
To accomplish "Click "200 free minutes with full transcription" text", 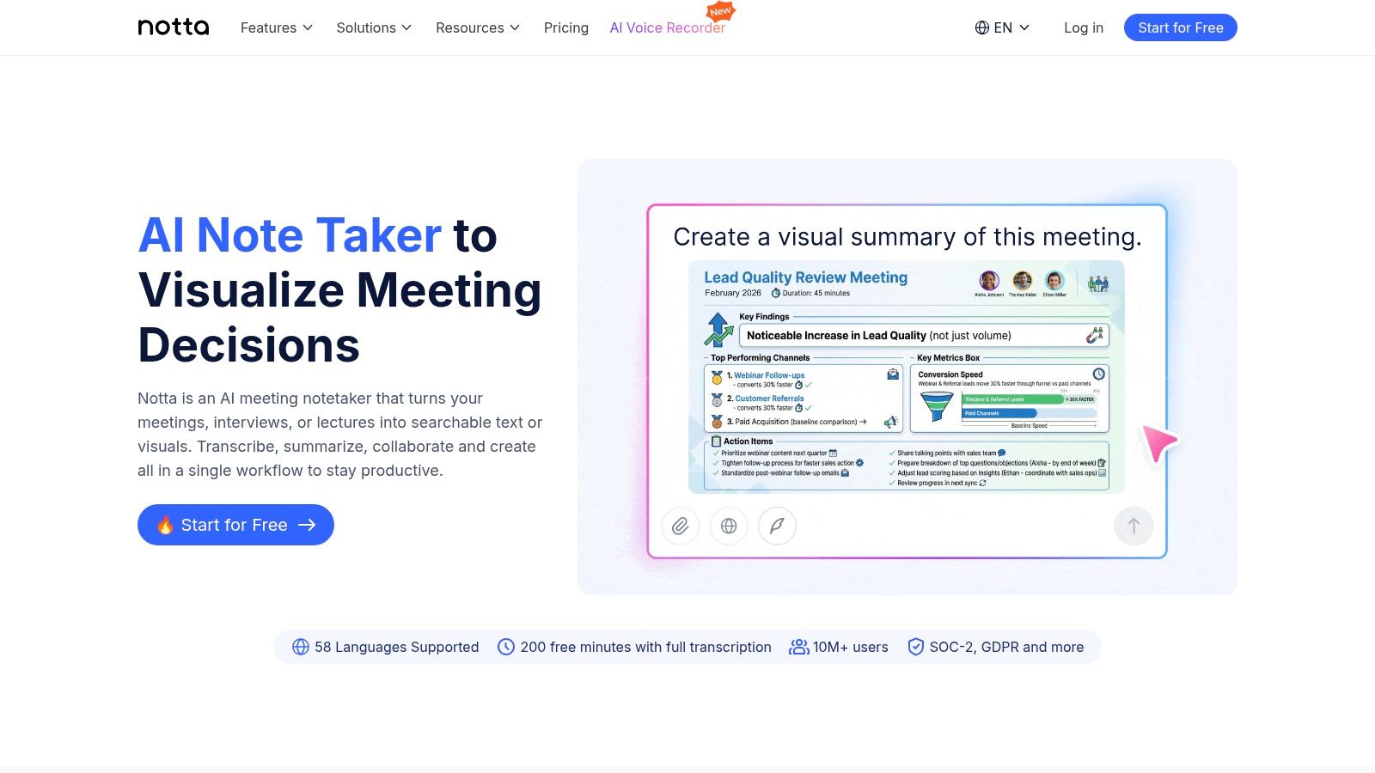I will point(646,647).
